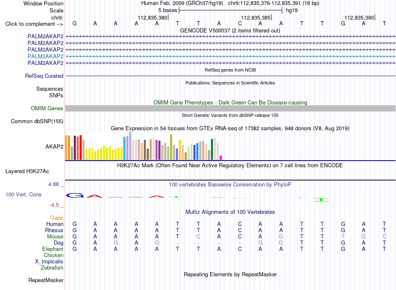Click the hg19 label beside scale bar

coord(292,10)
